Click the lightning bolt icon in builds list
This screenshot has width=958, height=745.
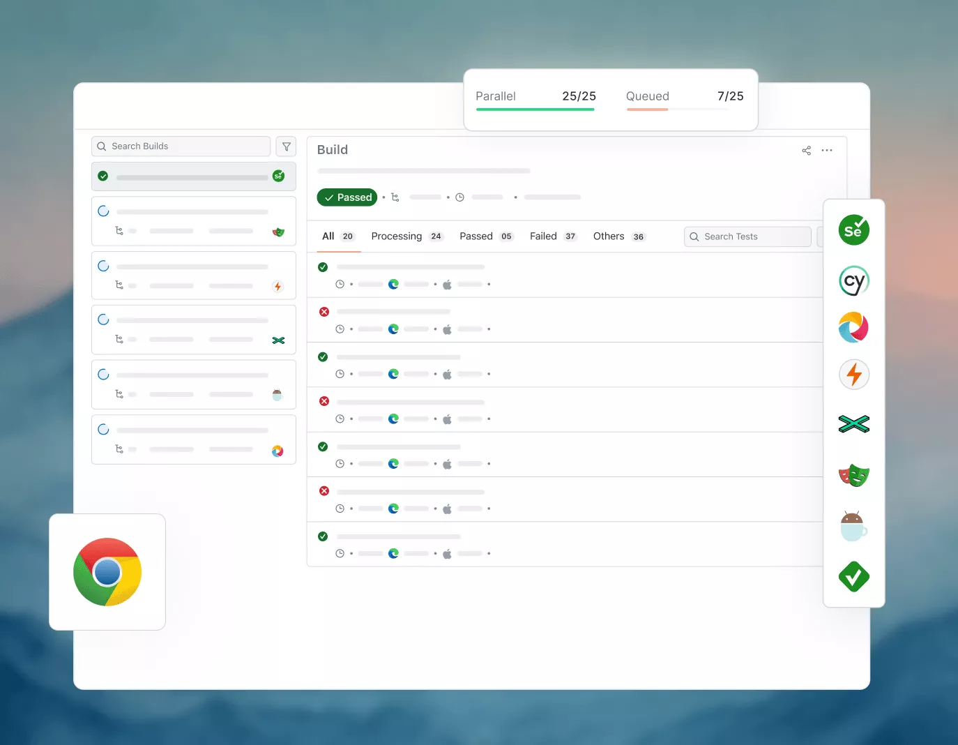click(277, 286)
